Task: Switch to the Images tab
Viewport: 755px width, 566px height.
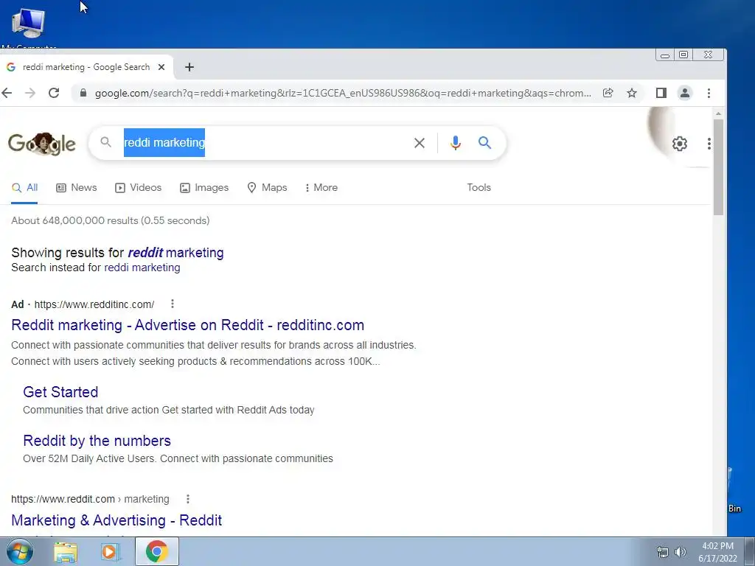Action: [204, 188]
